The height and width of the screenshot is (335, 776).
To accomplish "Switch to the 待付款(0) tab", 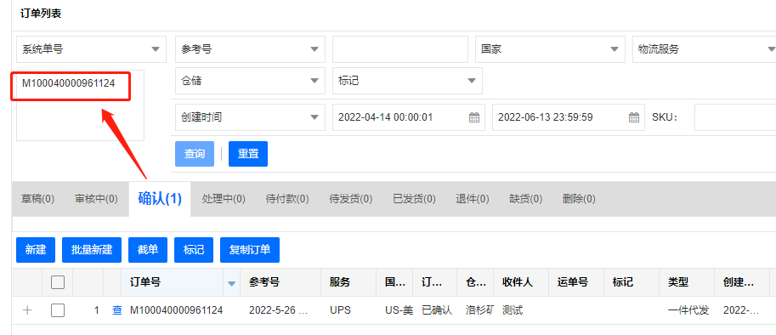I will point(287,199).
